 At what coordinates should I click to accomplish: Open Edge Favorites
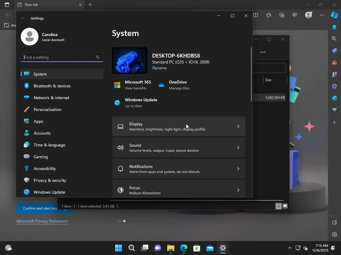(x=269, y=15)
